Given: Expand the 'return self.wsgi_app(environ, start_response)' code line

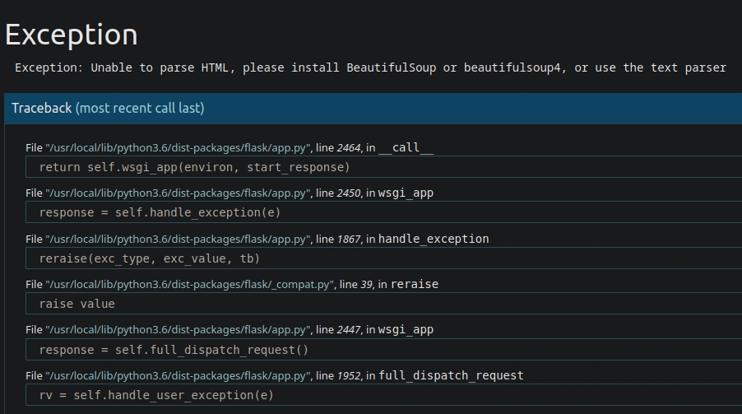Looking at the screenshot, I should click(194, 167).
